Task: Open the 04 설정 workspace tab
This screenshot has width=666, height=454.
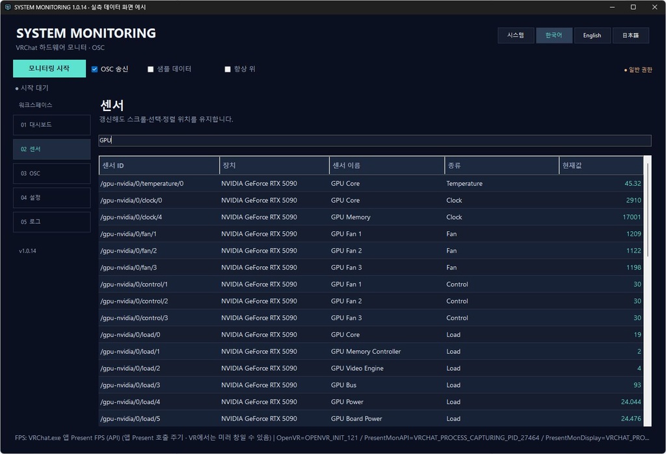Action: pos(52,197)
